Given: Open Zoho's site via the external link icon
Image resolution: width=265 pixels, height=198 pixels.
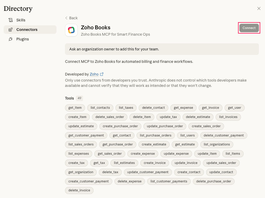Looking at the screenshot, I should click(102, 74).
